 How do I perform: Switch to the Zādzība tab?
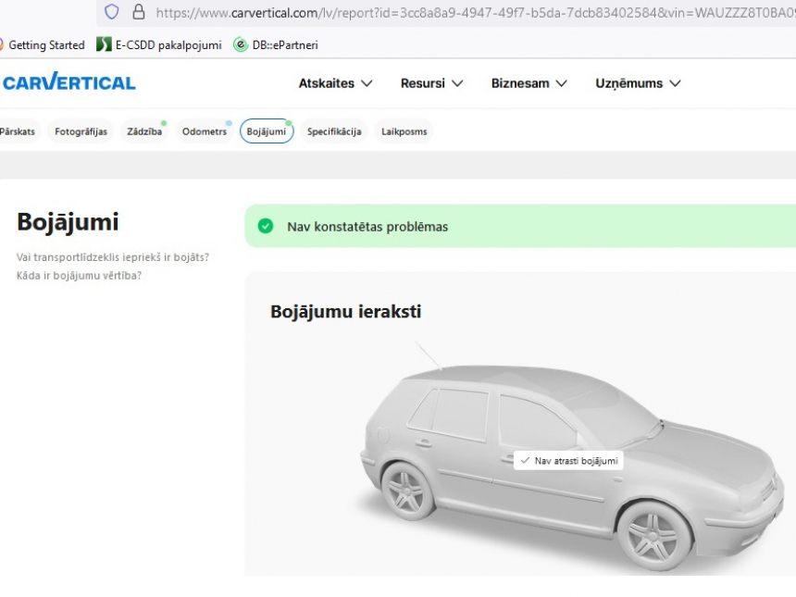(x=144, y=131)
